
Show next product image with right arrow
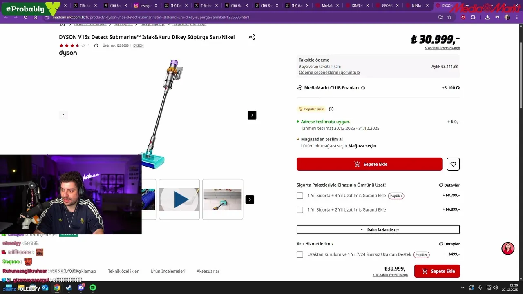point(252,115)
